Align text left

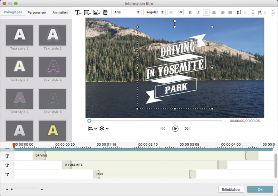[x=206, y=13]
